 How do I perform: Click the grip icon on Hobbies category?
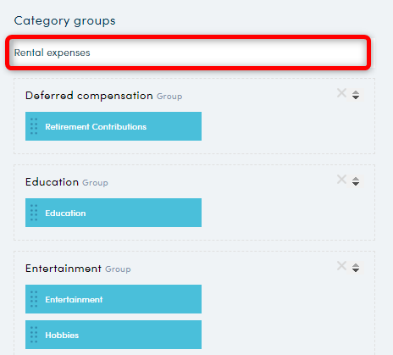(34, 335)
